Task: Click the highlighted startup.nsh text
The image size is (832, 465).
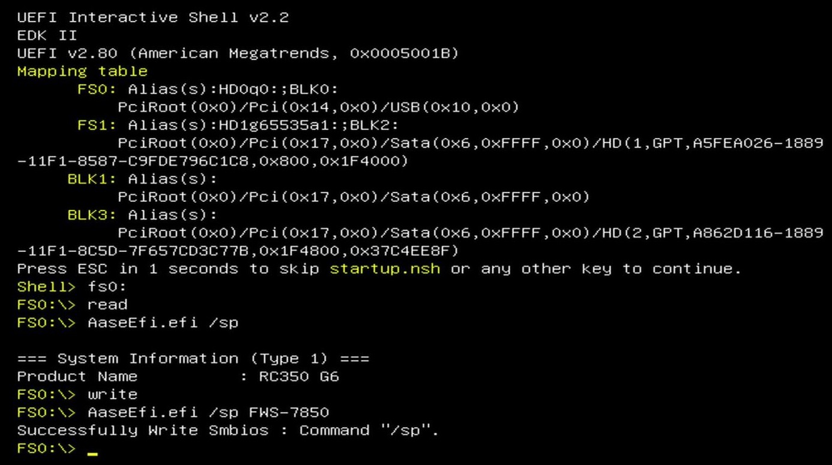Action: 385,269
